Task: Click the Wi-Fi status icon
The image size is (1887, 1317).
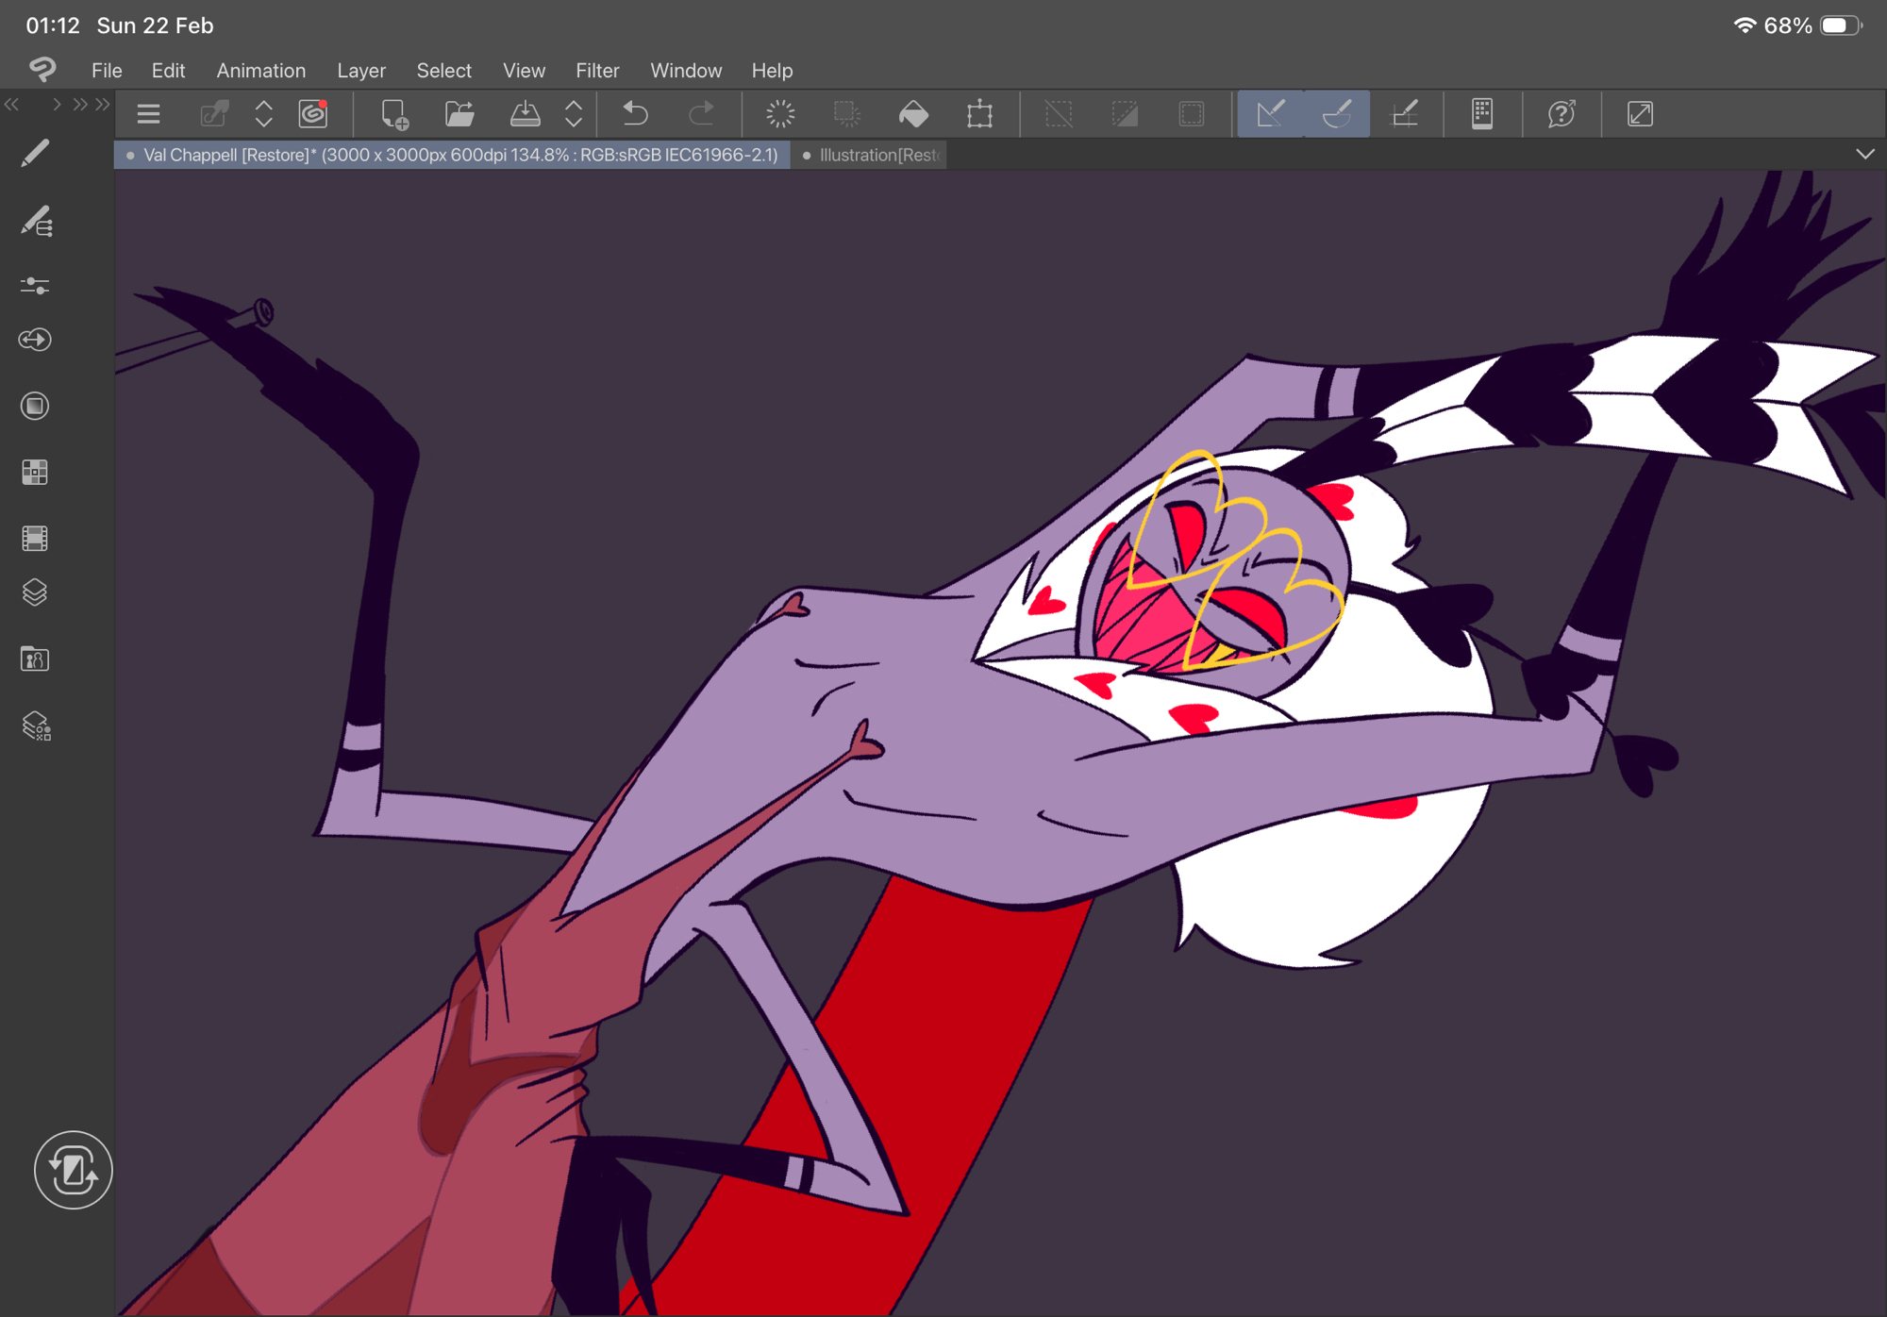Action: pyautogui.click(x=1744, y=25)
